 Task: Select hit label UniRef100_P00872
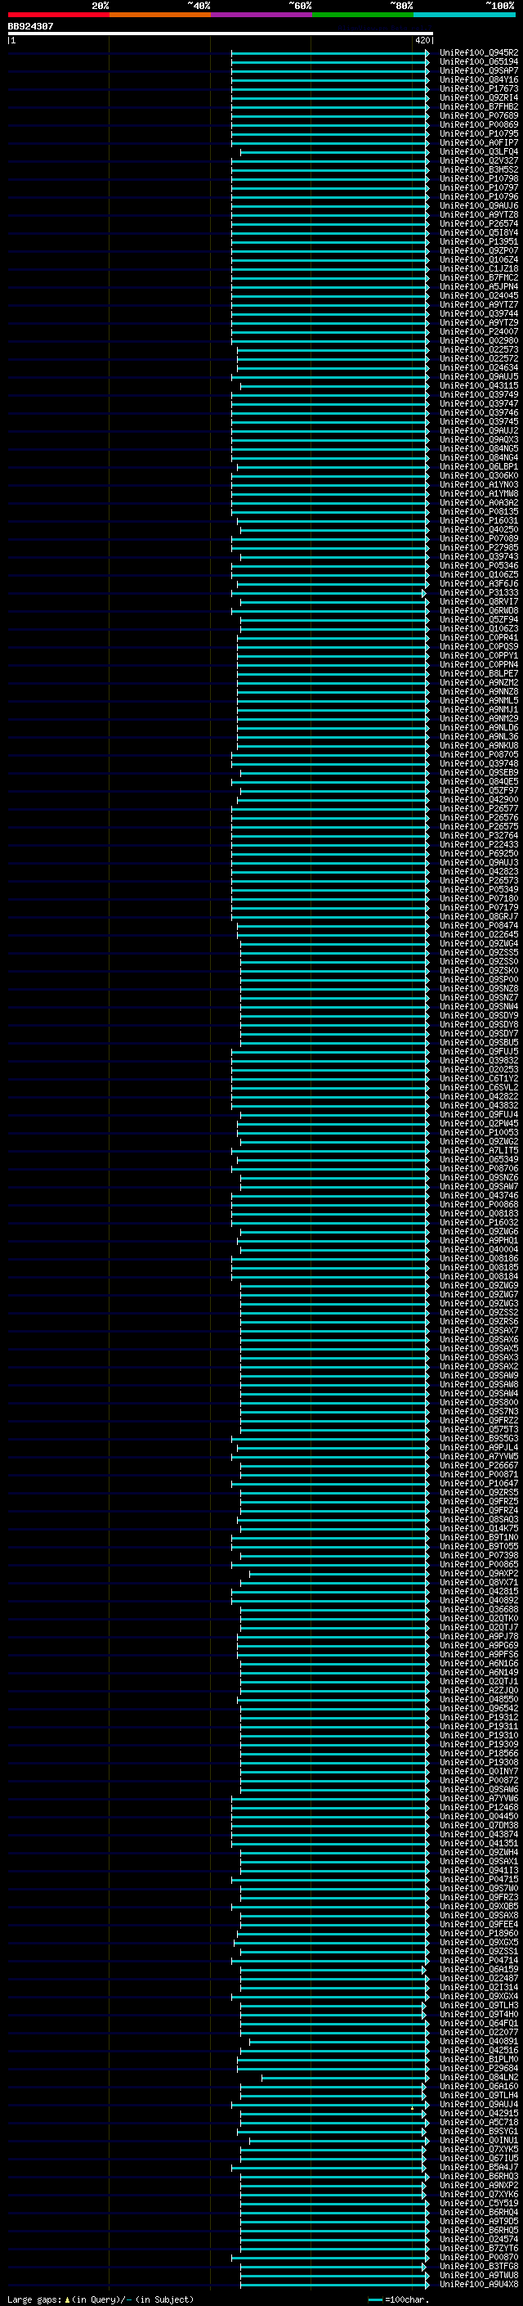point(478,1780)
